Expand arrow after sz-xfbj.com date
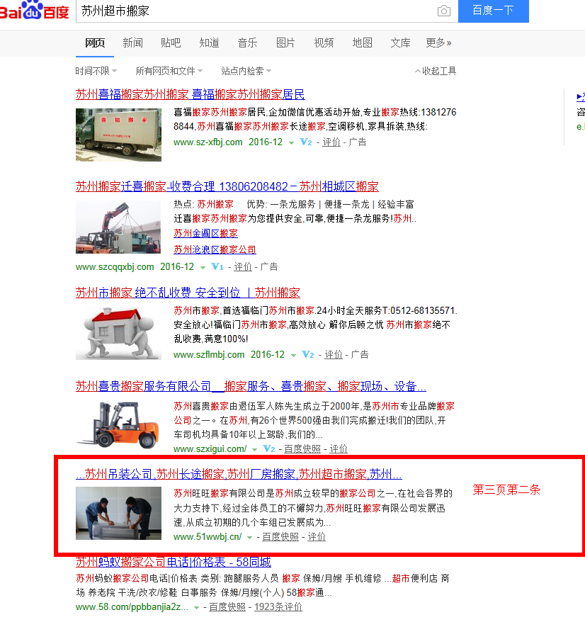Screen dimensions: 585x627 click(291, 142)
